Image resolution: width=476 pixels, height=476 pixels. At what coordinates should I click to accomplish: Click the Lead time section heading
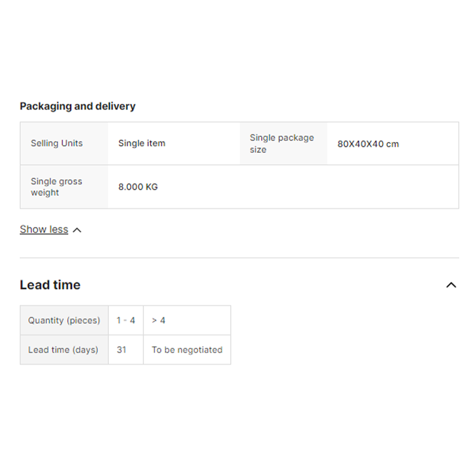tap(50, 285)
